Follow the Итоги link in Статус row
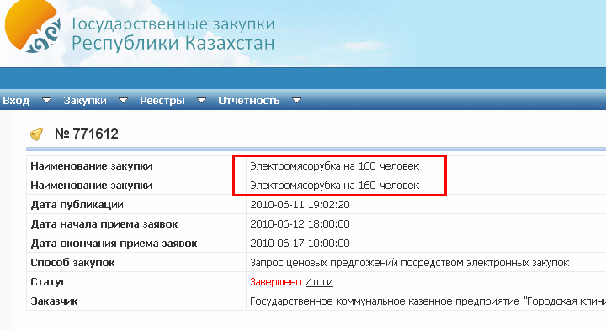Viewport: 606px width, 330px height. (319, 282)
